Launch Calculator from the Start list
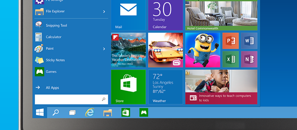This screenshot has height=130, width=297. click(x=71, y=37)
